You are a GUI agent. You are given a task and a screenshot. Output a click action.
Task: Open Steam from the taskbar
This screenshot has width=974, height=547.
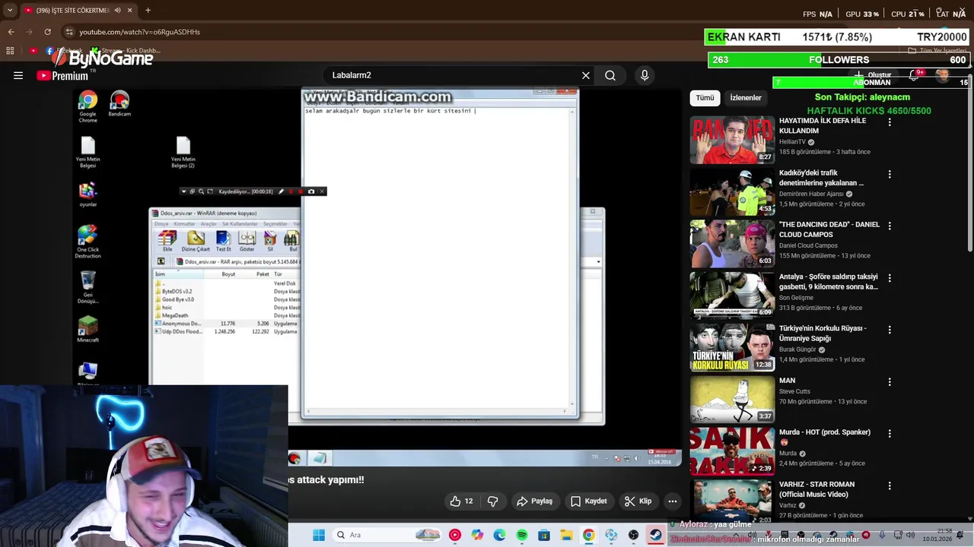tap(655, 535)
